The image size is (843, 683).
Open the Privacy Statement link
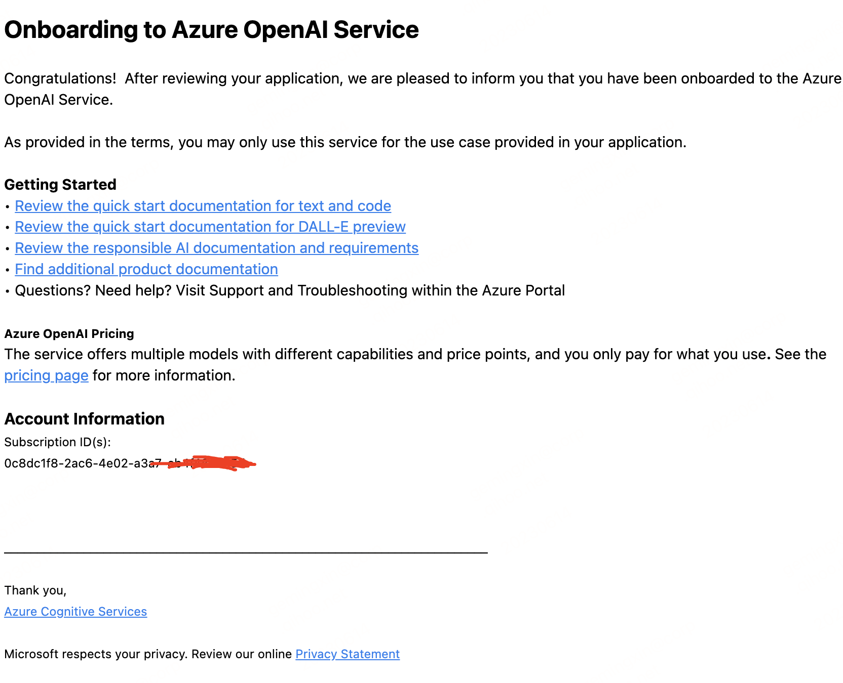(x=348, y=654)
